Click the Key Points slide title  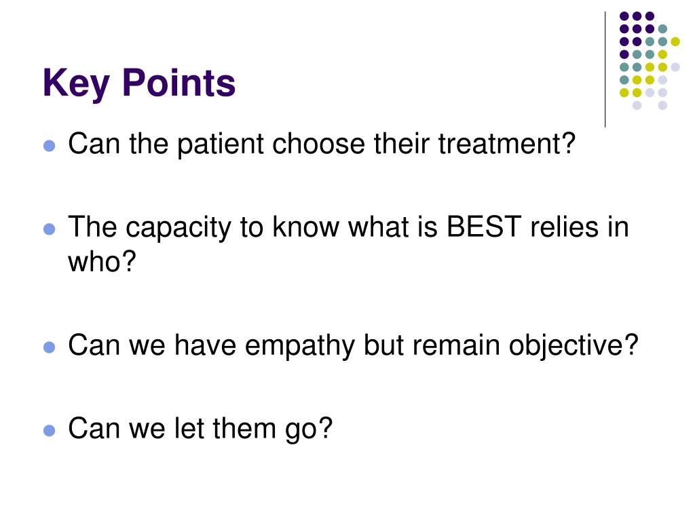click(x=138, y=84)
